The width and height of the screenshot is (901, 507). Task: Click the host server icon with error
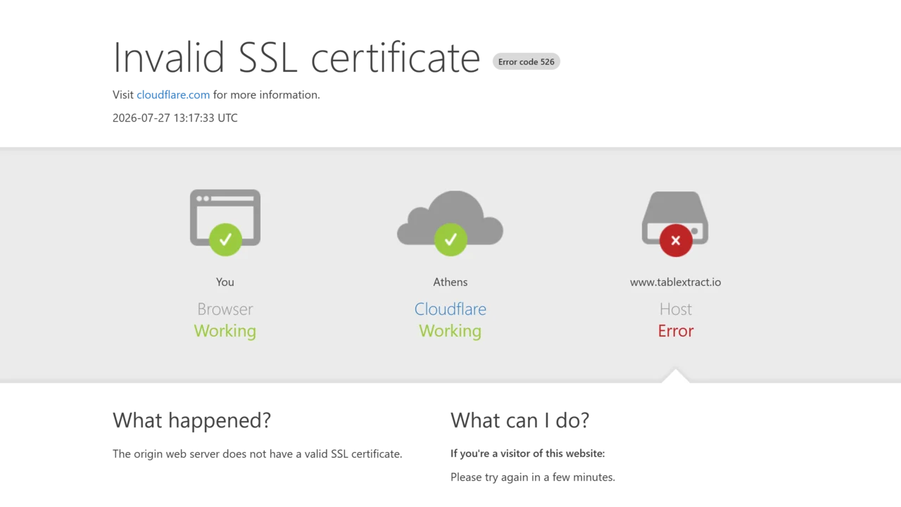pos(675,223)
